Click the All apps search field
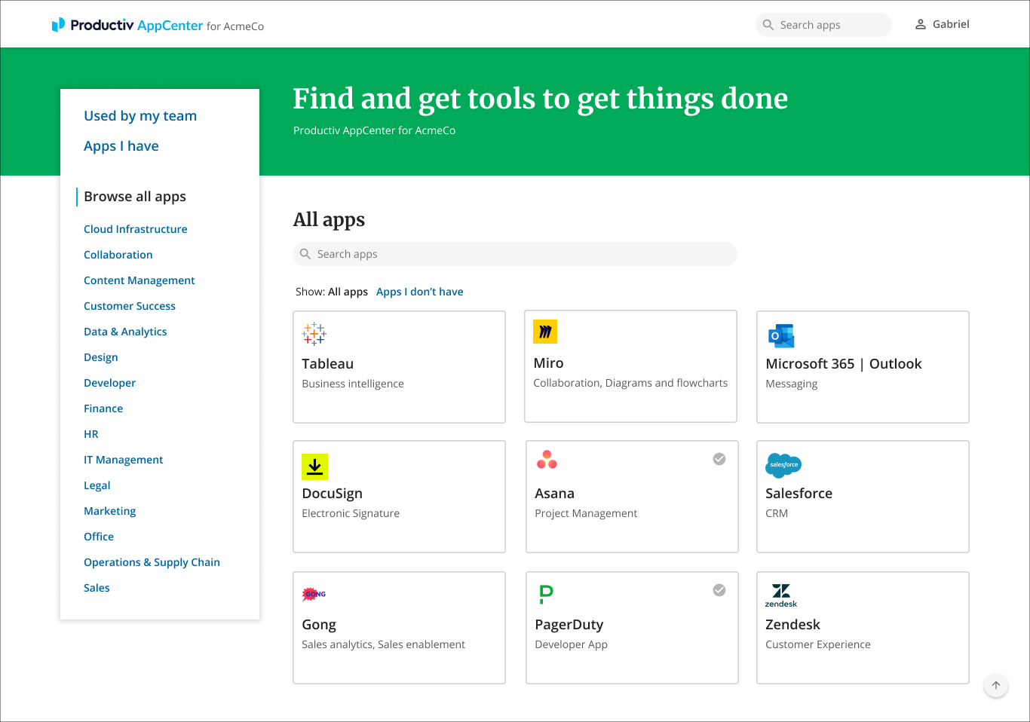The height and width of the screenshot is (722, 1030). (x=515, y=254)
